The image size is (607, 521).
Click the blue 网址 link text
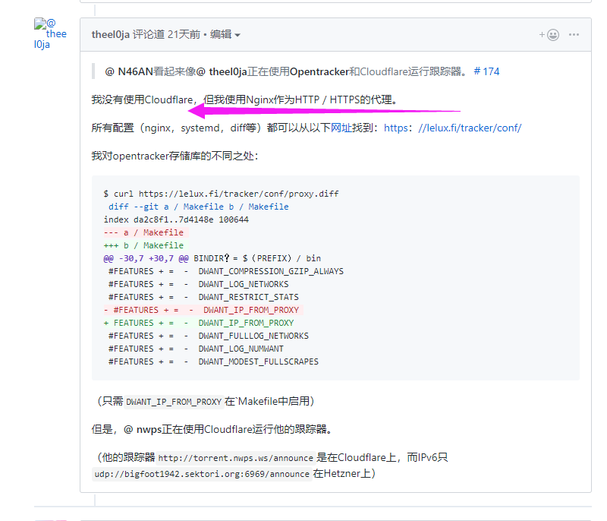point(341,128)
